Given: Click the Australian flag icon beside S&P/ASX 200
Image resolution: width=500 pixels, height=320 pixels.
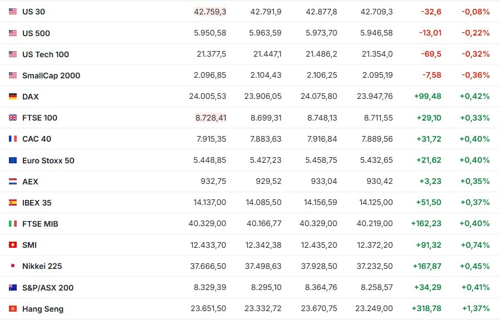Looking at the screenshot, I should point(13,288).
